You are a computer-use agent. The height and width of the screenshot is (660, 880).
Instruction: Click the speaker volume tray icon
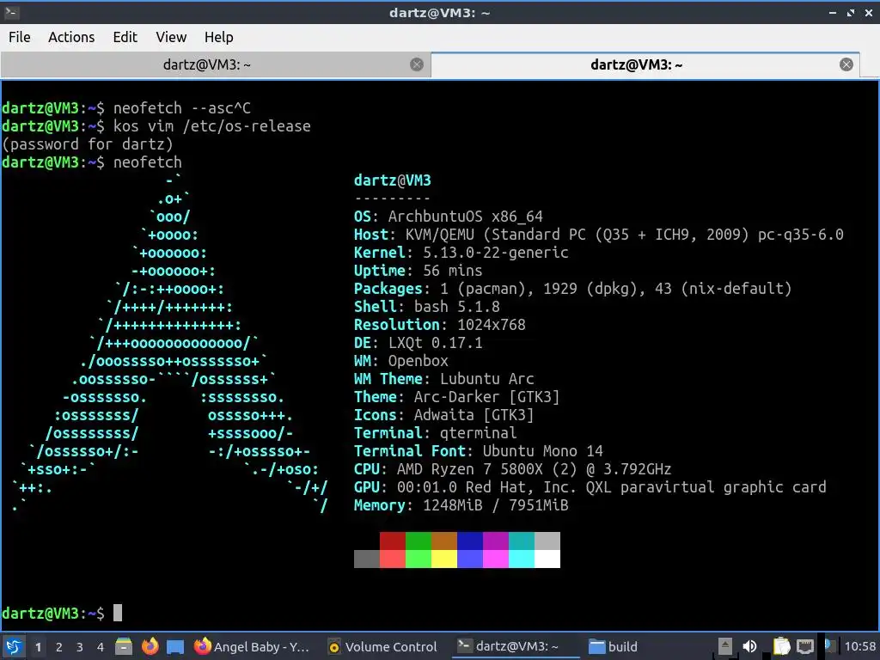coord(749,646)
